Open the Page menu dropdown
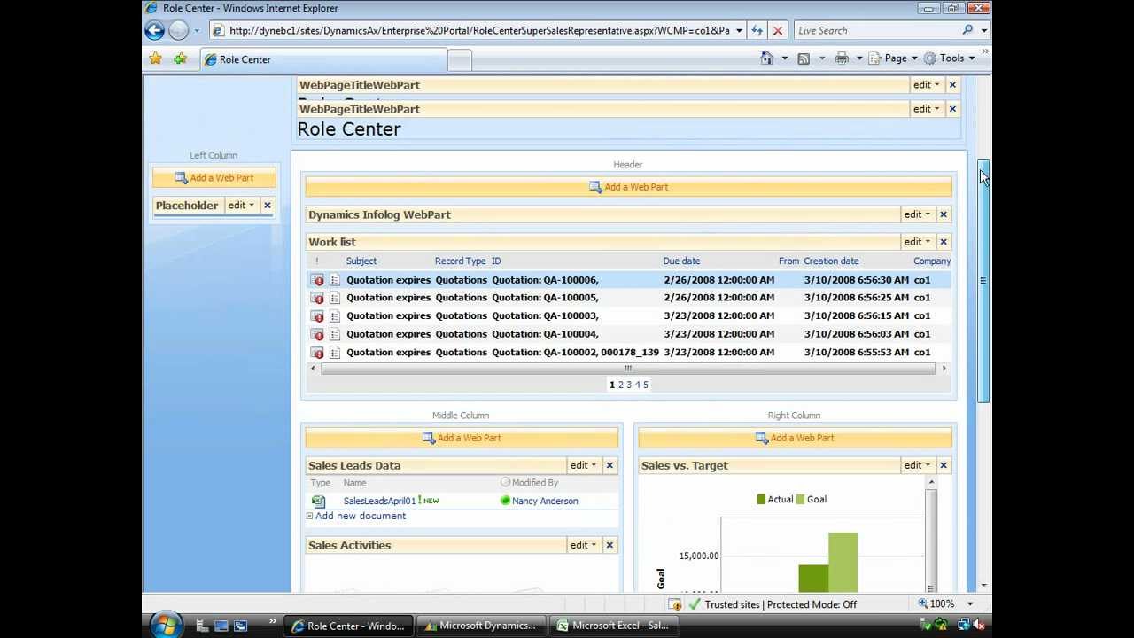Viewport: 1134px width, 638px height. 893,58
